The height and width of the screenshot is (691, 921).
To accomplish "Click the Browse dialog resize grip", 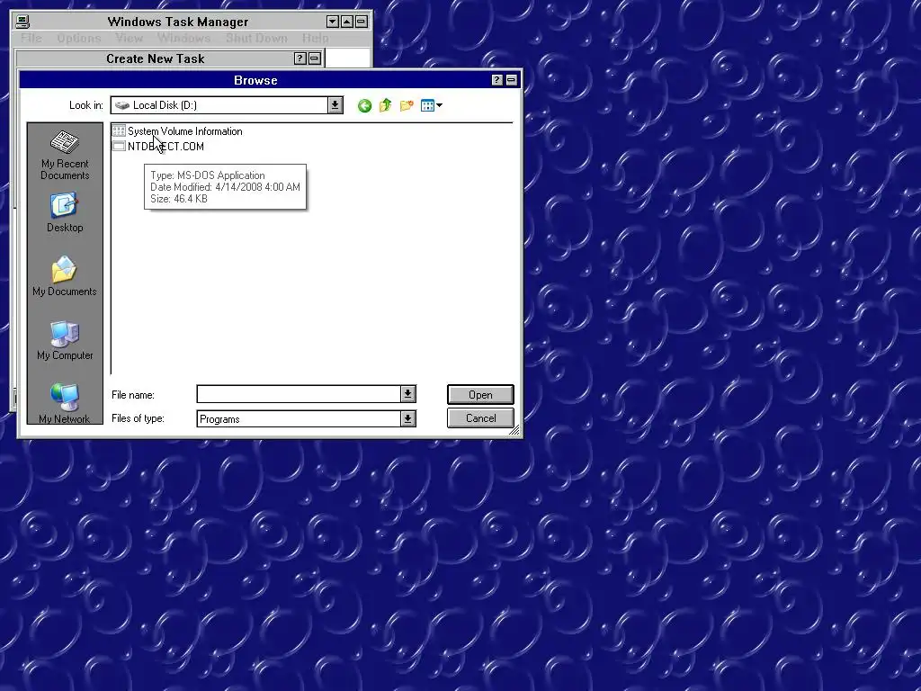I will (x=514, y=431).
